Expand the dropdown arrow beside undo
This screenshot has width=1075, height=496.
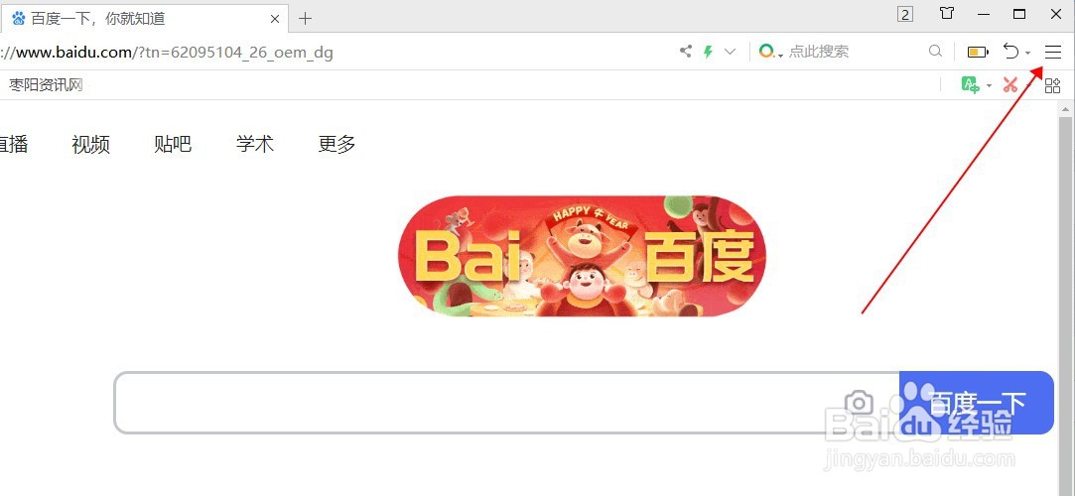click(1027, 54)
